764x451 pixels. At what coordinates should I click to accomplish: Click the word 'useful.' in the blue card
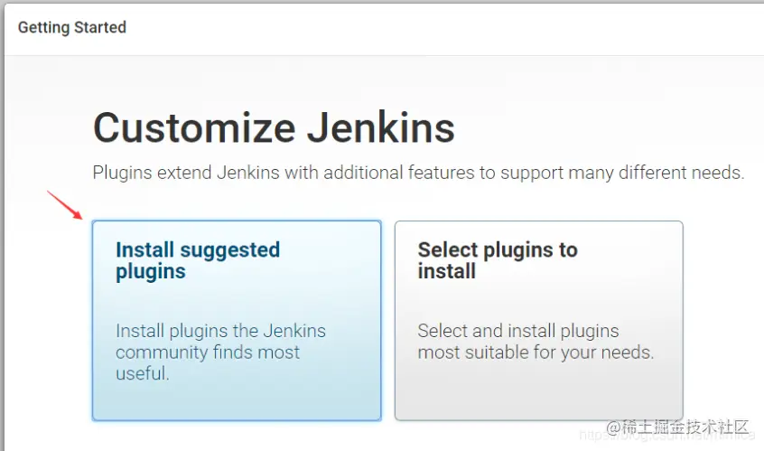(143, 373)
